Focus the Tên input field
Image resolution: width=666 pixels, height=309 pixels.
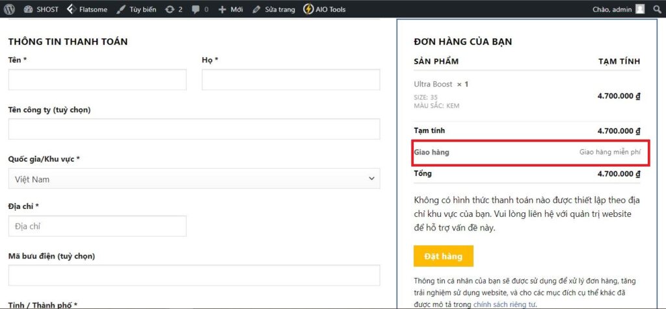[97, 80]
